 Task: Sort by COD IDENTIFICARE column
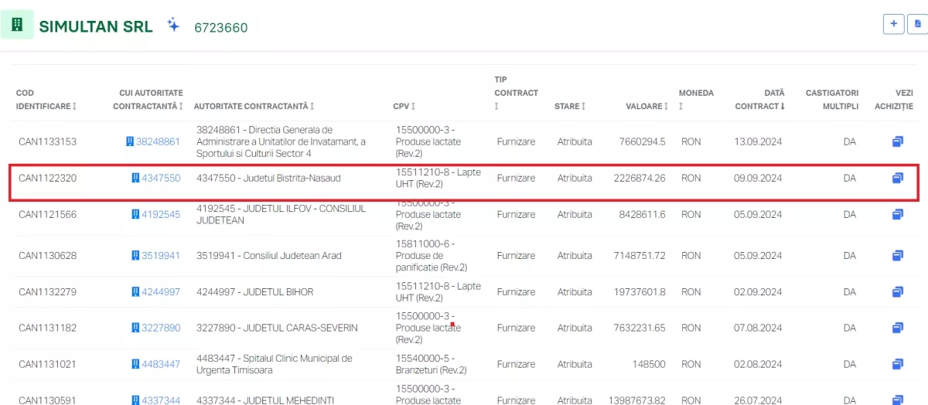tap(46, 100)
